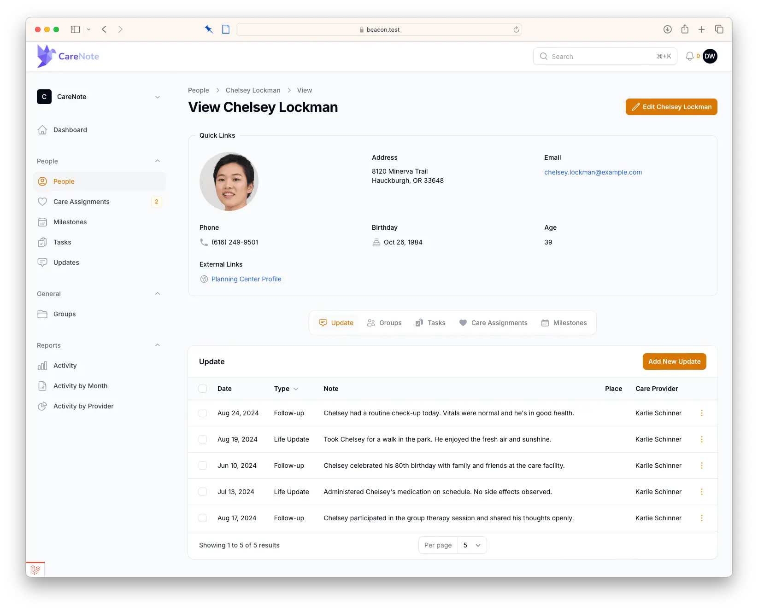Click the CareNote logo in header
Screen dimensions: 758x611
pos(68,56)
